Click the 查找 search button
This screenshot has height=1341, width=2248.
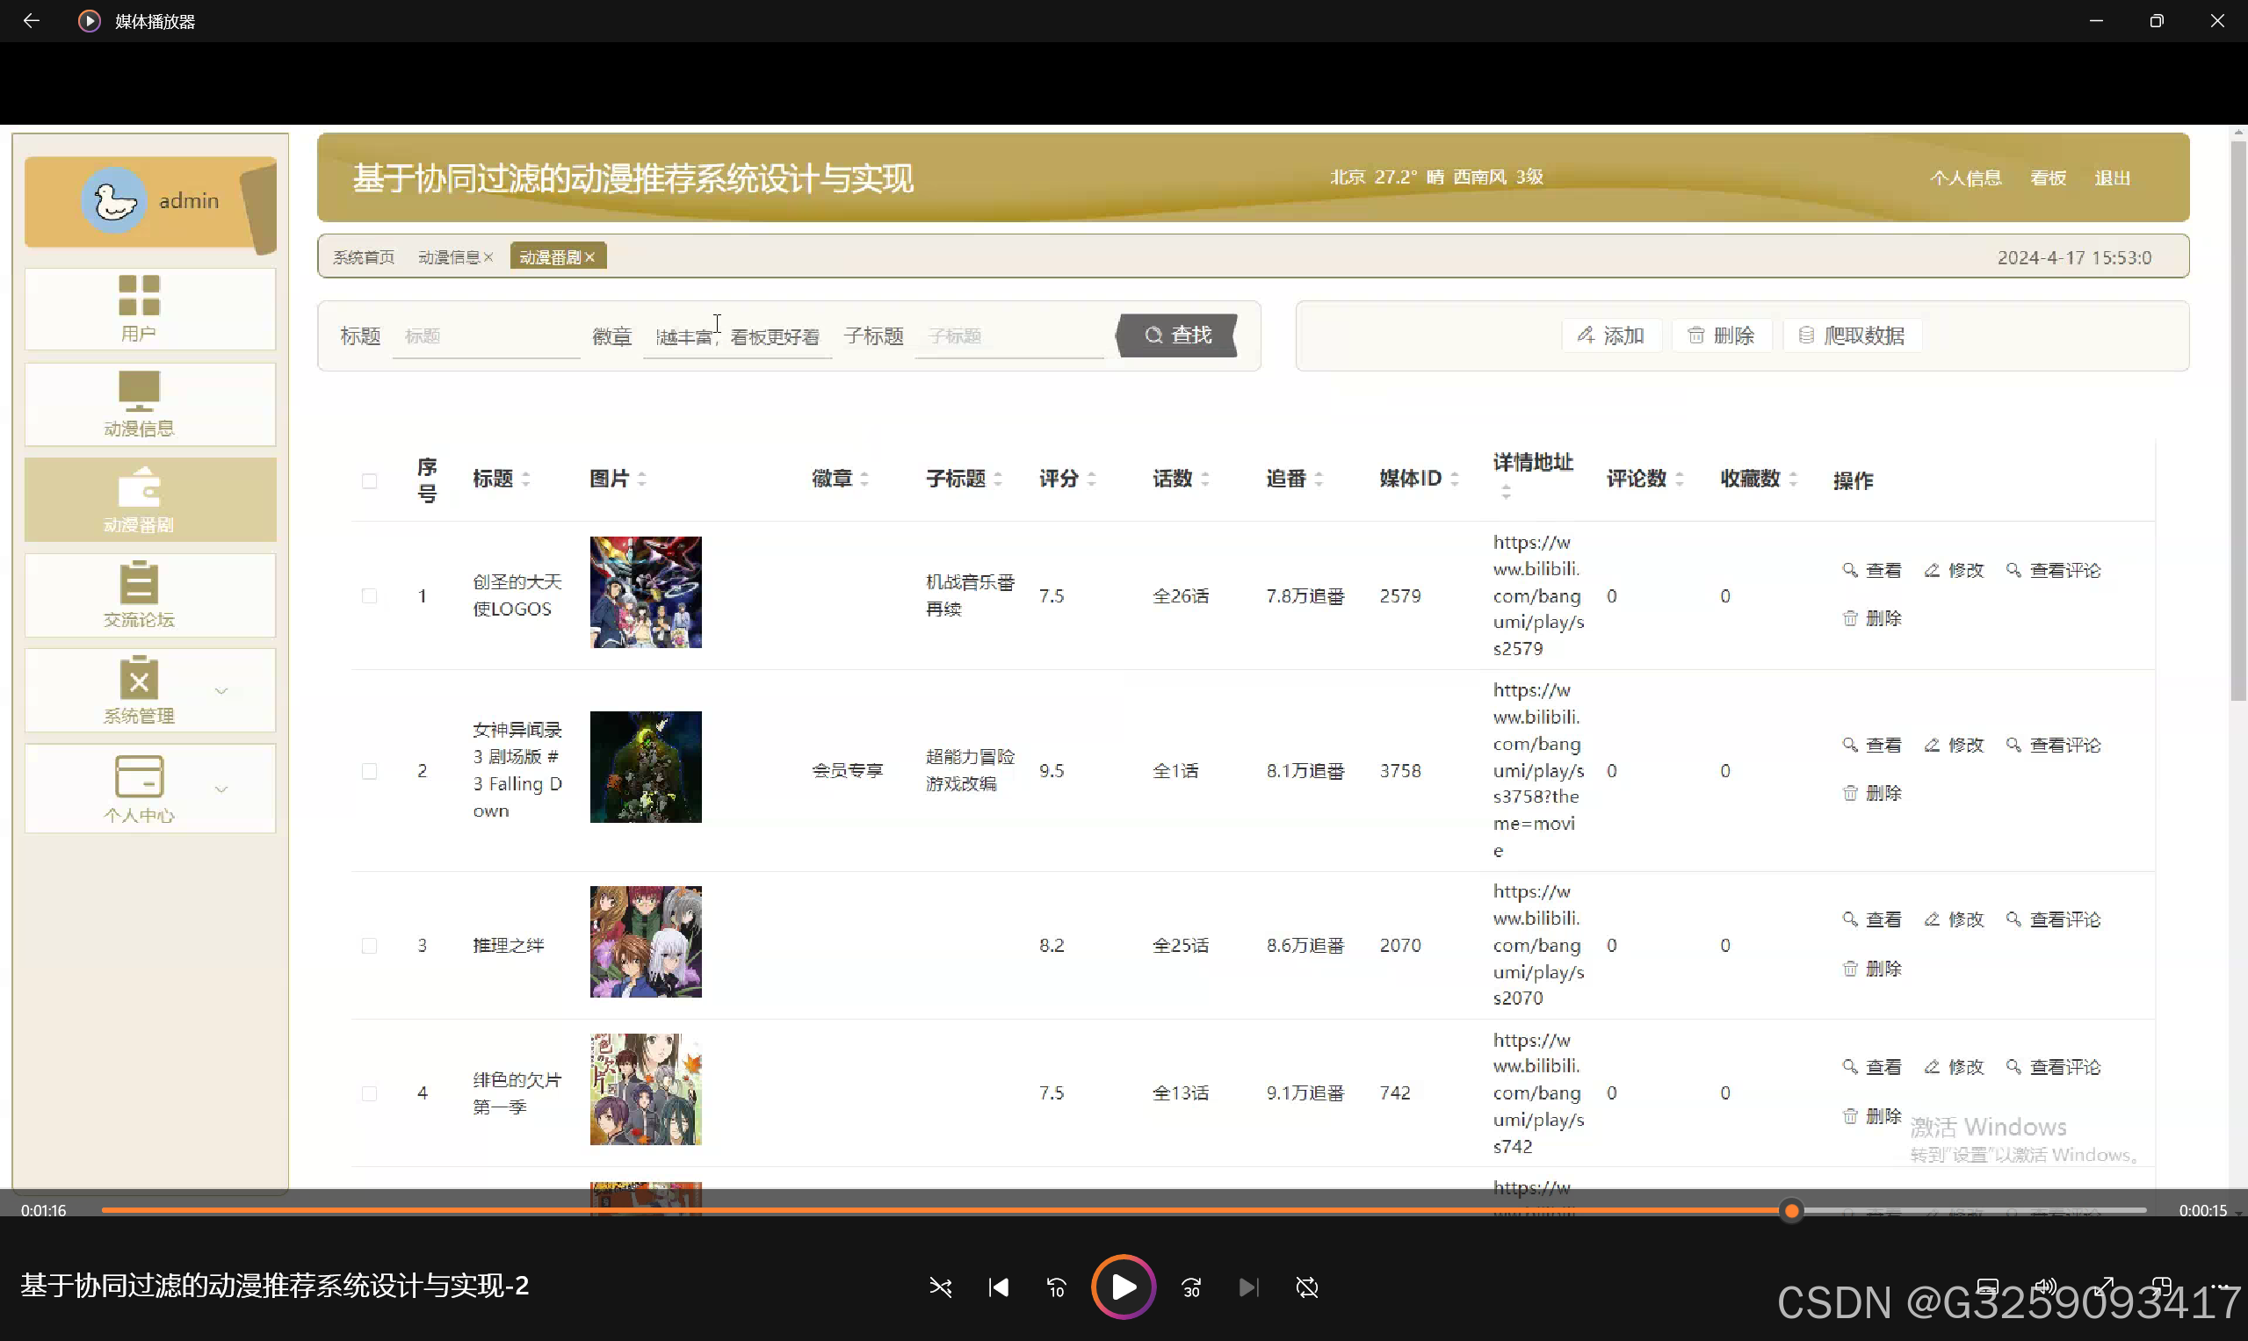[x=1177, y=335]
